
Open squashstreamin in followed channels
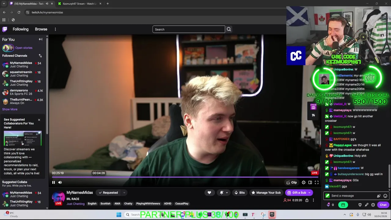[22, 74]
